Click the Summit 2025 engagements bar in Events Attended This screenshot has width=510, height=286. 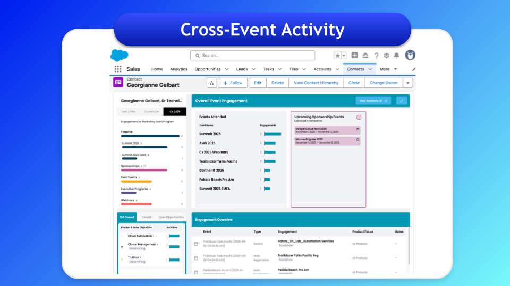point(273,134)
